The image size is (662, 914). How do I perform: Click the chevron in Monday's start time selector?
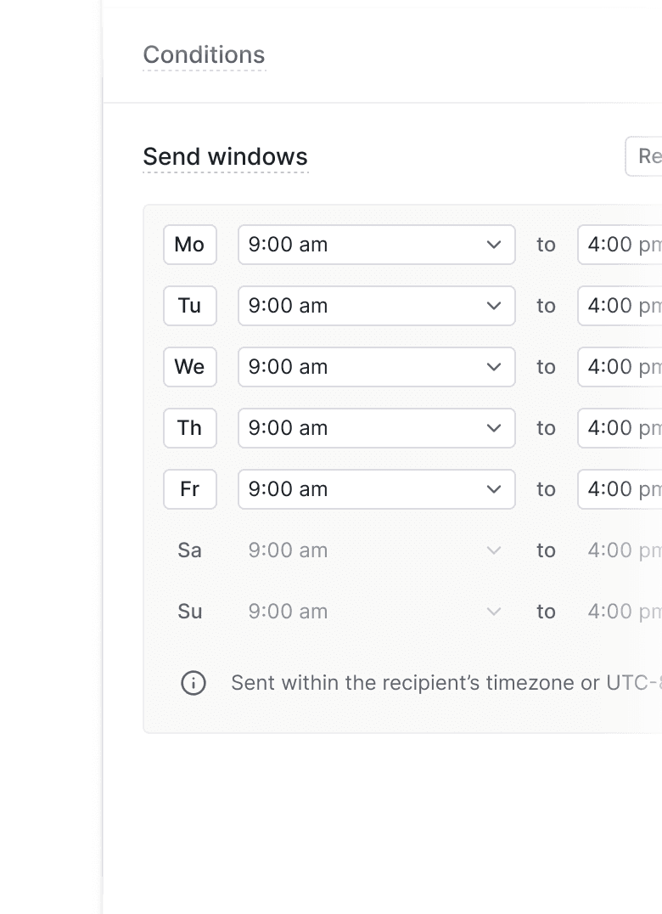click(x=493, y=245)
